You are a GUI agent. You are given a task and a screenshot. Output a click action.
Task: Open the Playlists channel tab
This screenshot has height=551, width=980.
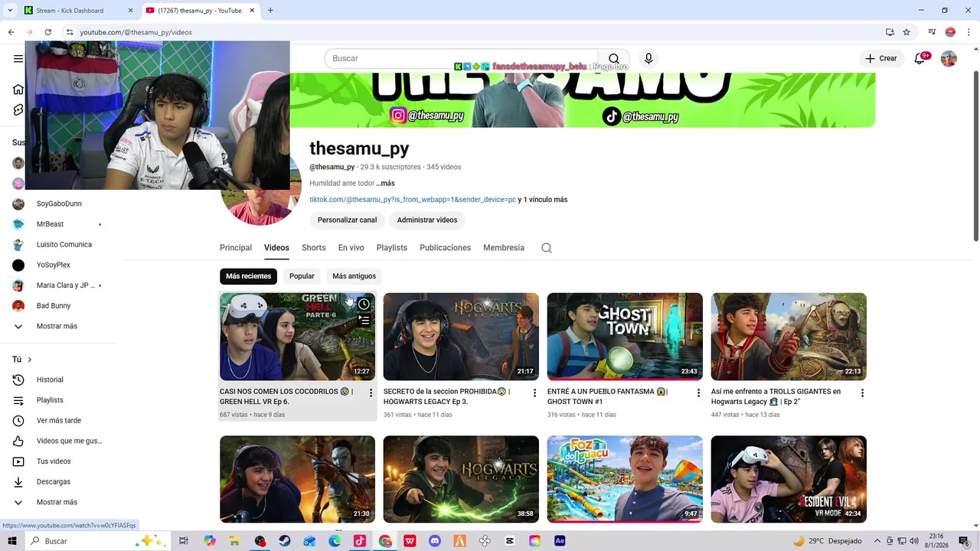pyautogui.click(x=392, y=248)
